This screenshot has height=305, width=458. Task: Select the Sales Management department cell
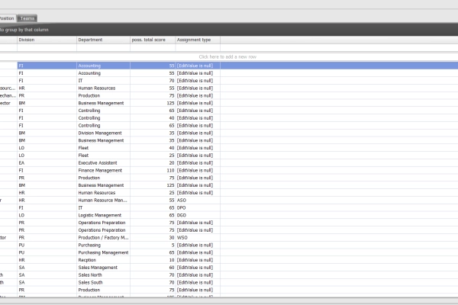click(x=103, y=268)
